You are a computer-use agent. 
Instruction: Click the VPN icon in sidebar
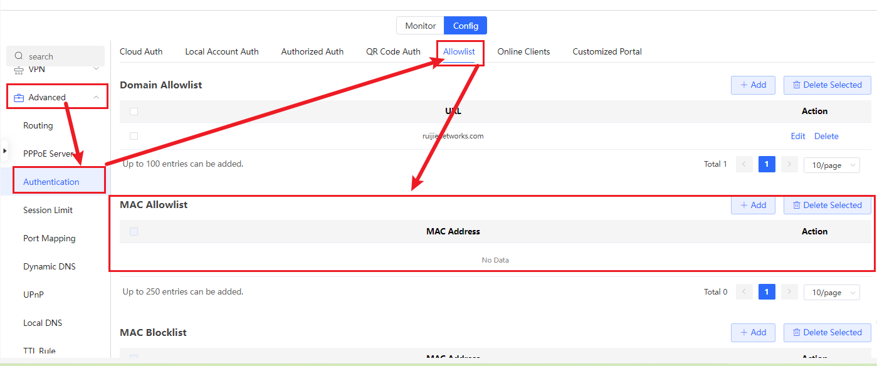(x=19, y=70)
